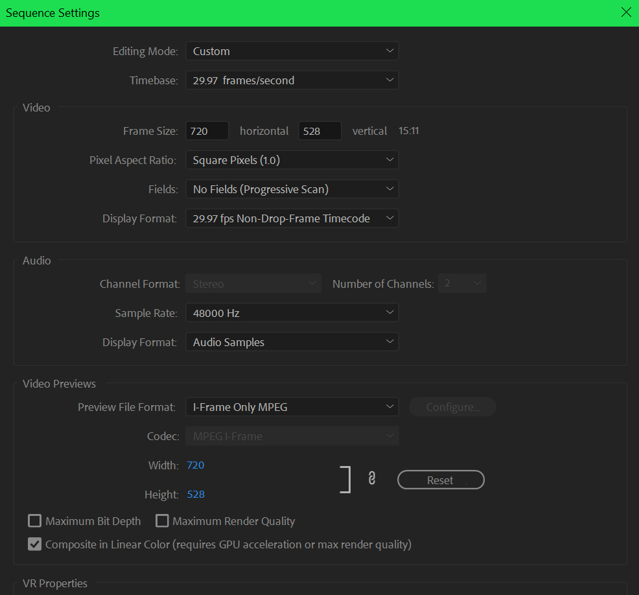The height and width of the screenshot is (595, 639).
Task: Open the Pixel Aspect Ratio dropdown
Action: (x=292, y=160)
